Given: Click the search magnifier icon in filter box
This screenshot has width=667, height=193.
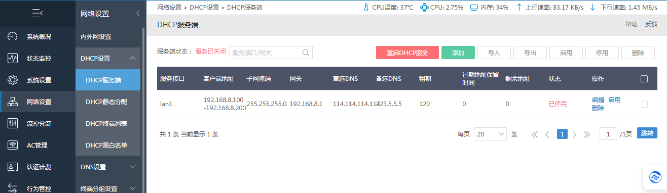Looking at the screenshot, I should (x=306, y=53).
